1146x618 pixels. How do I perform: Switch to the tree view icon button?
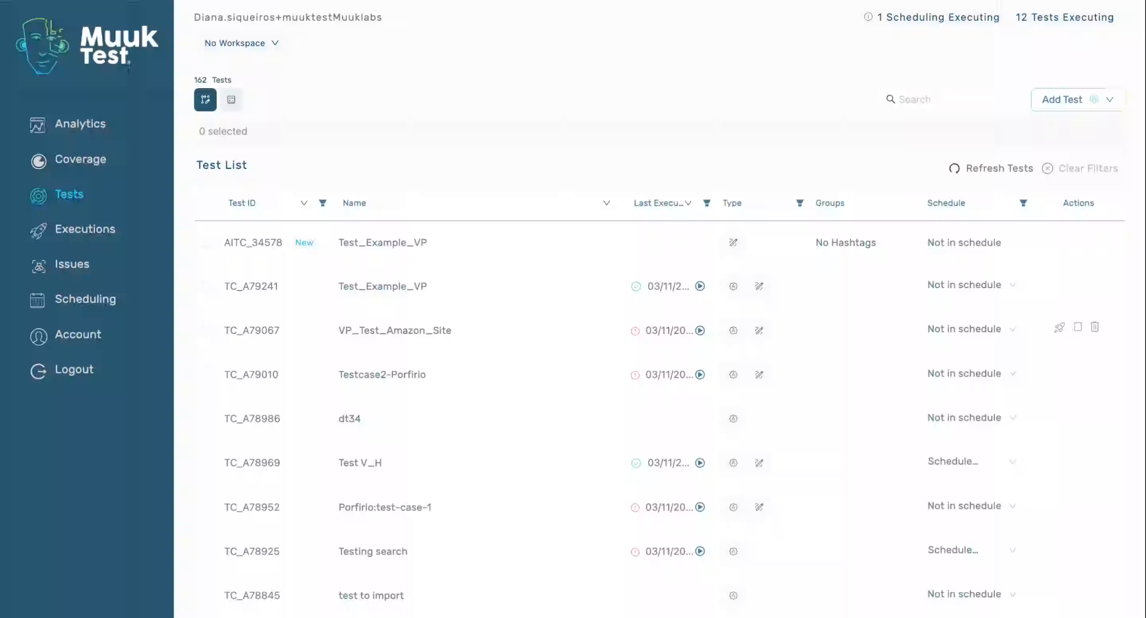[x=205, y=100]
